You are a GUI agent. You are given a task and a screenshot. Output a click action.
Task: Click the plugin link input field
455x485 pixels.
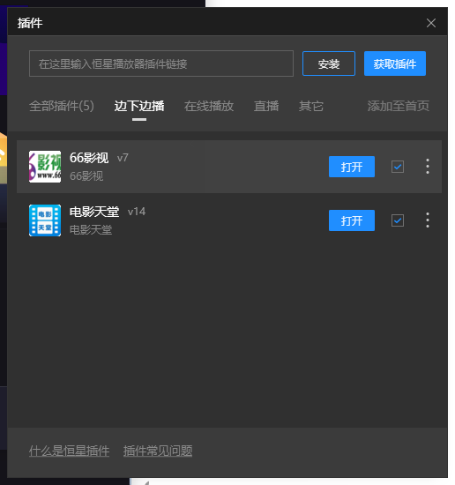161,63
